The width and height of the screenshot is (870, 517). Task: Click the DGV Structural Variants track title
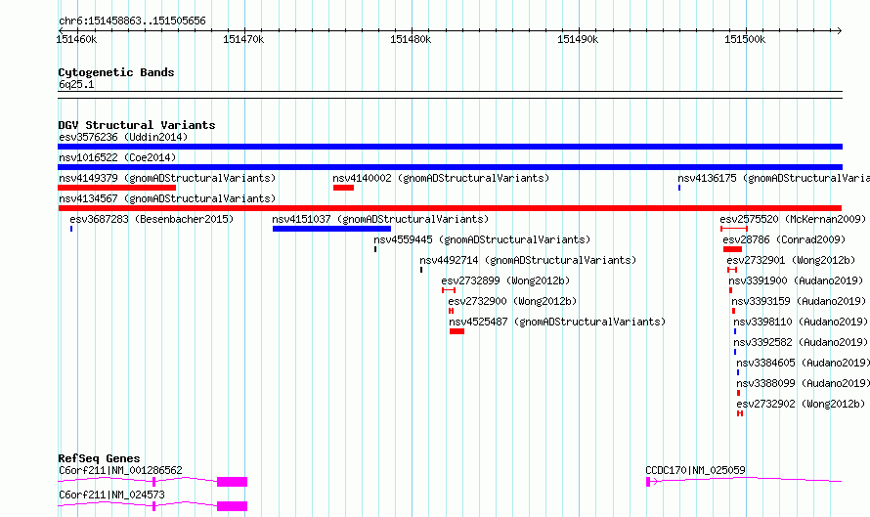137,125
